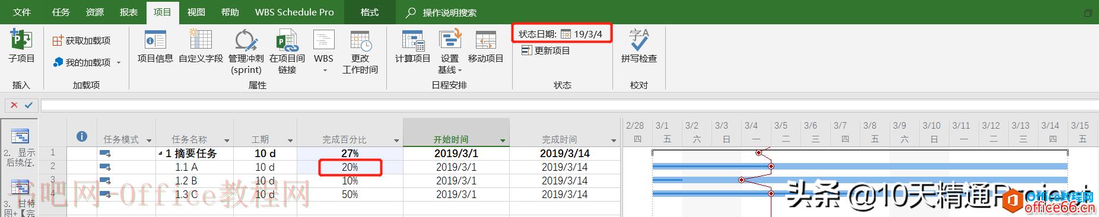Open the 文件 menu
Screen dimensions: 1099x217
point(22,12)
